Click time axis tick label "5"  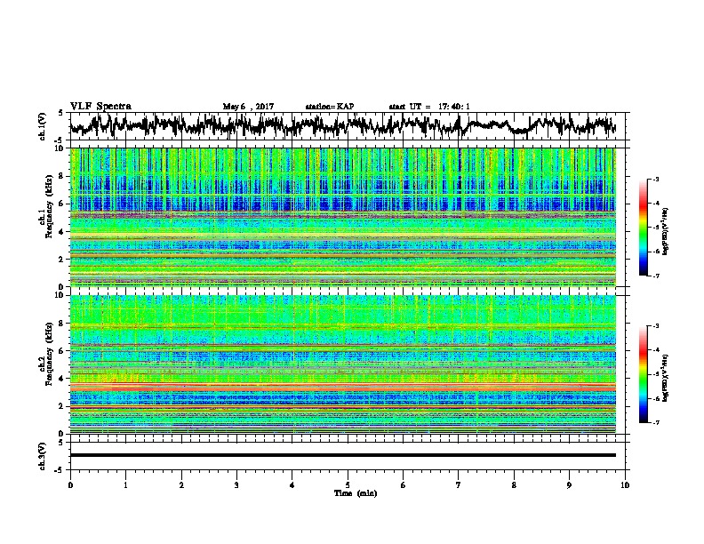[348, 484]
